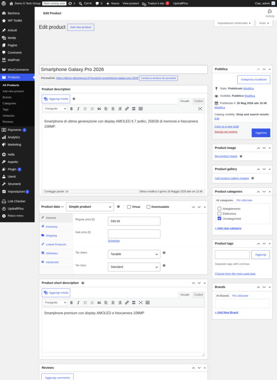Viewport: 277px width, 380px height.
Task: Open WordPress logo menu in admin bar
Action: click(4, 3)
